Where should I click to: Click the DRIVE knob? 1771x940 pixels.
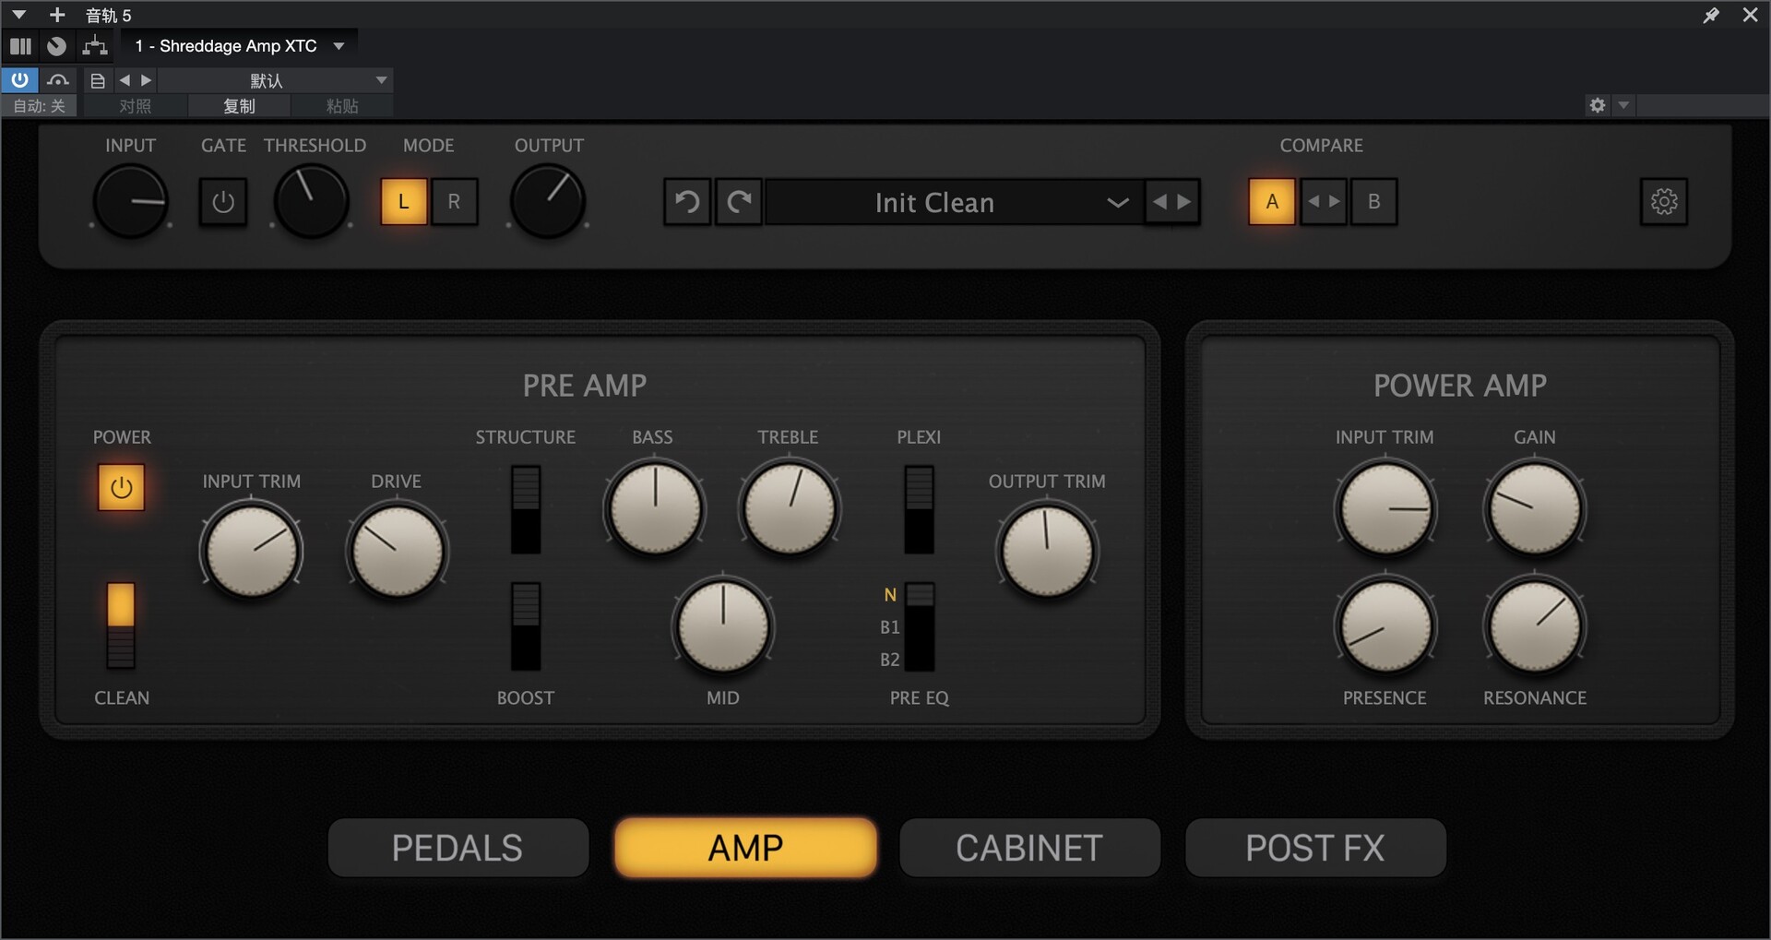(397, 552)
